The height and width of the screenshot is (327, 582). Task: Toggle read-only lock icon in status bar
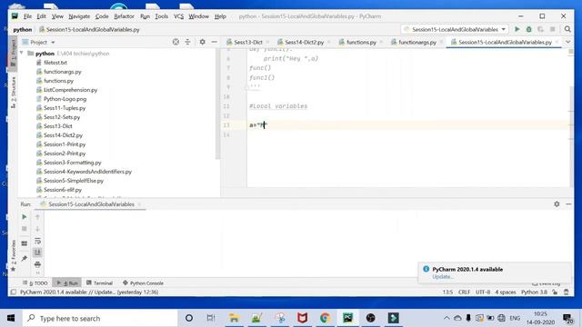pyautogui.click(x=555, y=292)
